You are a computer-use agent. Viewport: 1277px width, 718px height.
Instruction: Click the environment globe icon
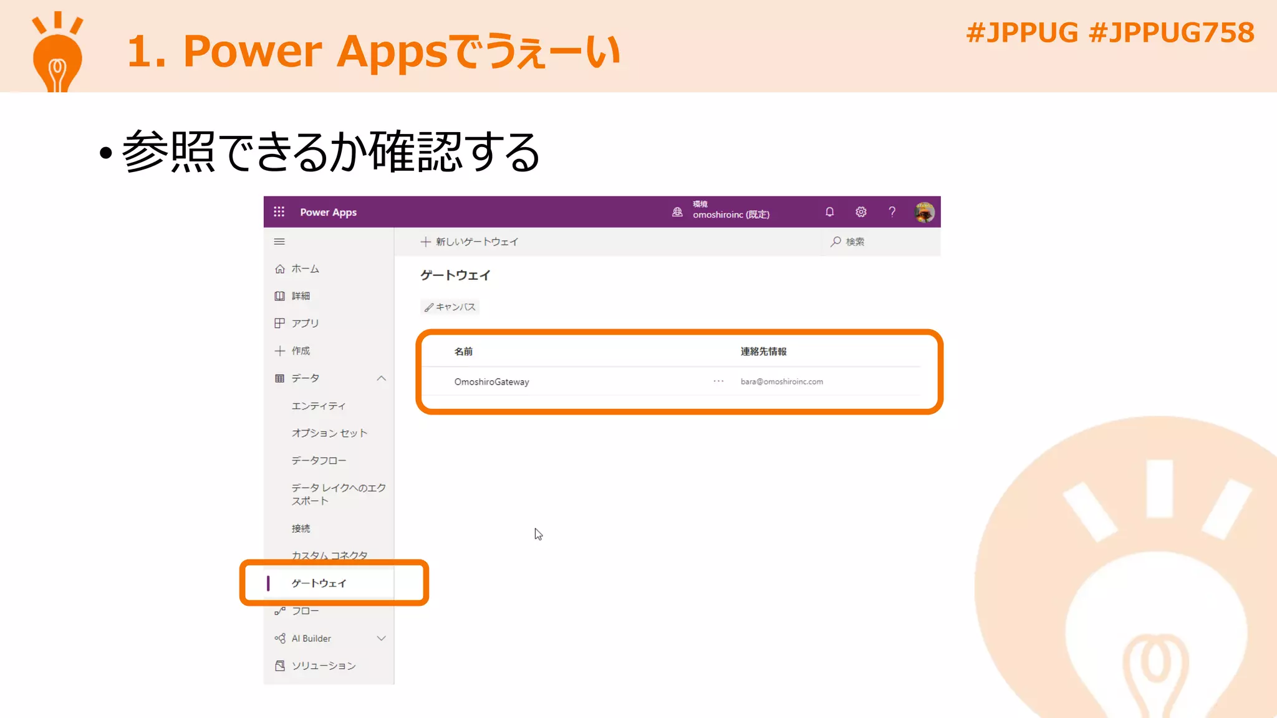pos(677,212)
